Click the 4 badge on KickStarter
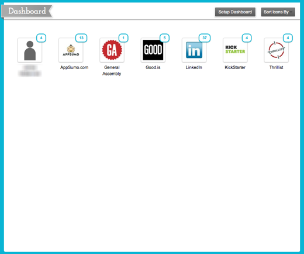 247,38
